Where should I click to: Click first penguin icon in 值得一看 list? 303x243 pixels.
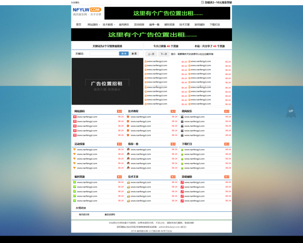[x=128, y=150]
